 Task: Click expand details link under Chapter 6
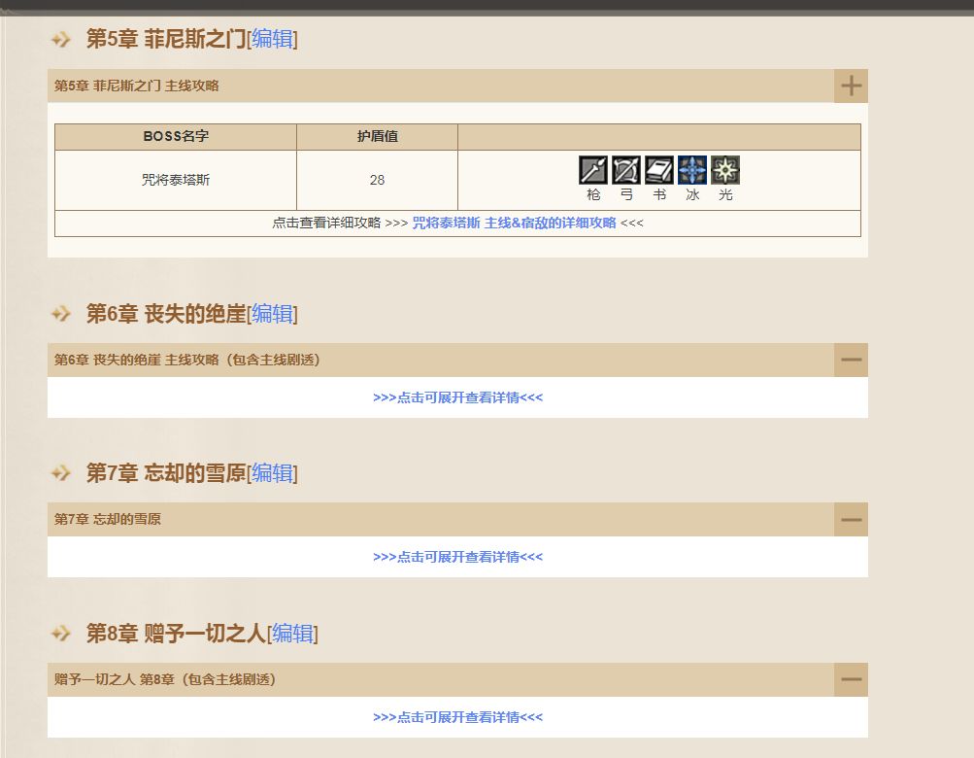click(457, 397)
